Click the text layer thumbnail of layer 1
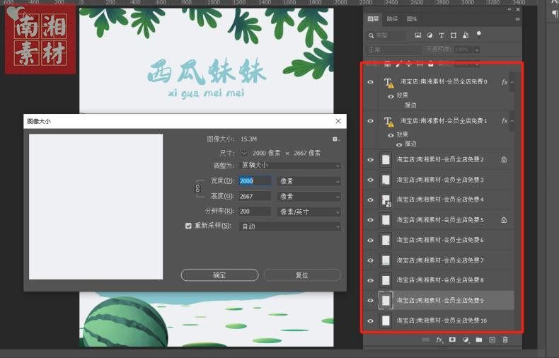Screen dimensions: 559x358 coord(388,122)
